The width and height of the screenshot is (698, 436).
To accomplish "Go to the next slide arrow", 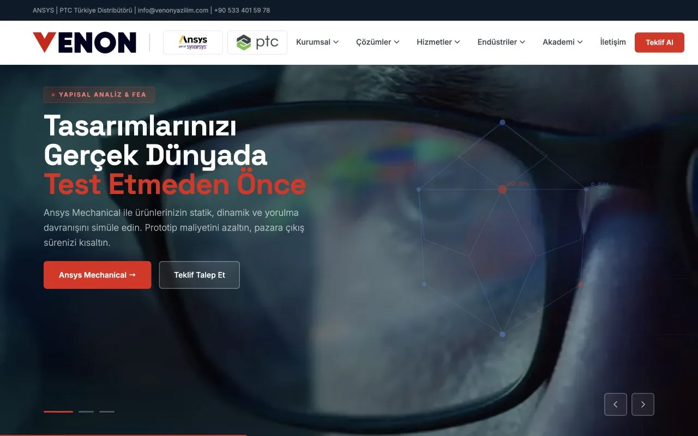I will 643,404.
